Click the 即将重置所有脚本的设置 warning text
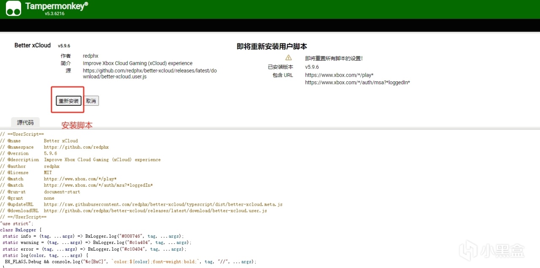The width and height of the screenshot is (540, 268). (x=334, y=59)
